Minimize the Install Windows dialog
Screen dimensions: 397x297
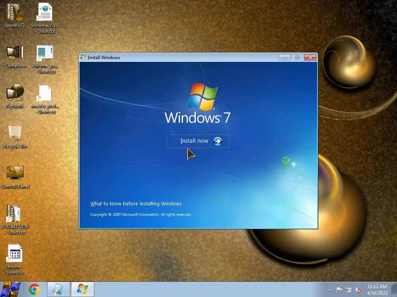tap(285, 58)
